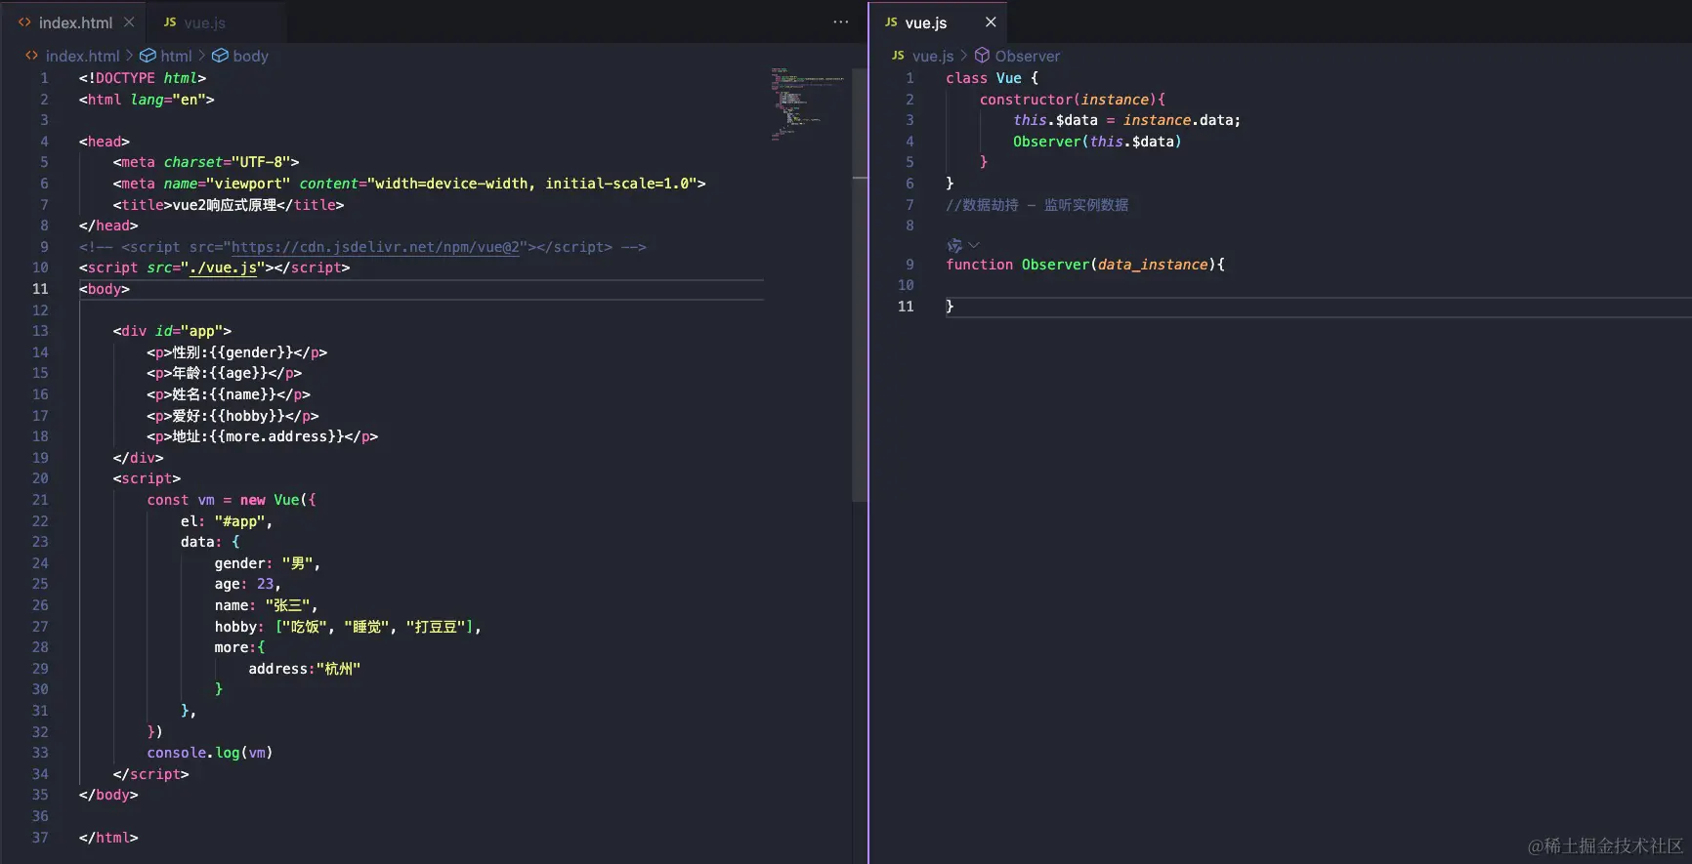Click the JS icon in vue.js breadcrumb

tap(898, 56)
